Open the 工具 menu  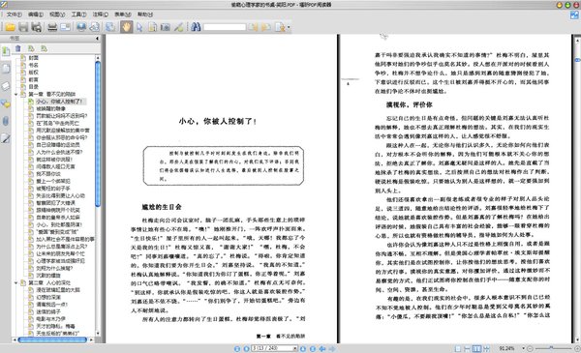[x=78, y=15]
